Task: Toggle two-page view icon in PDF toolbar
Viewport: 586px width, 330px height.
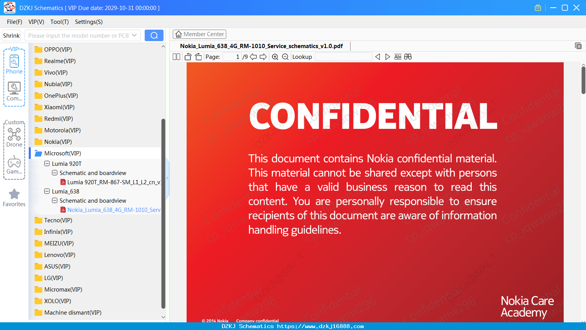Action: (176, 57)
